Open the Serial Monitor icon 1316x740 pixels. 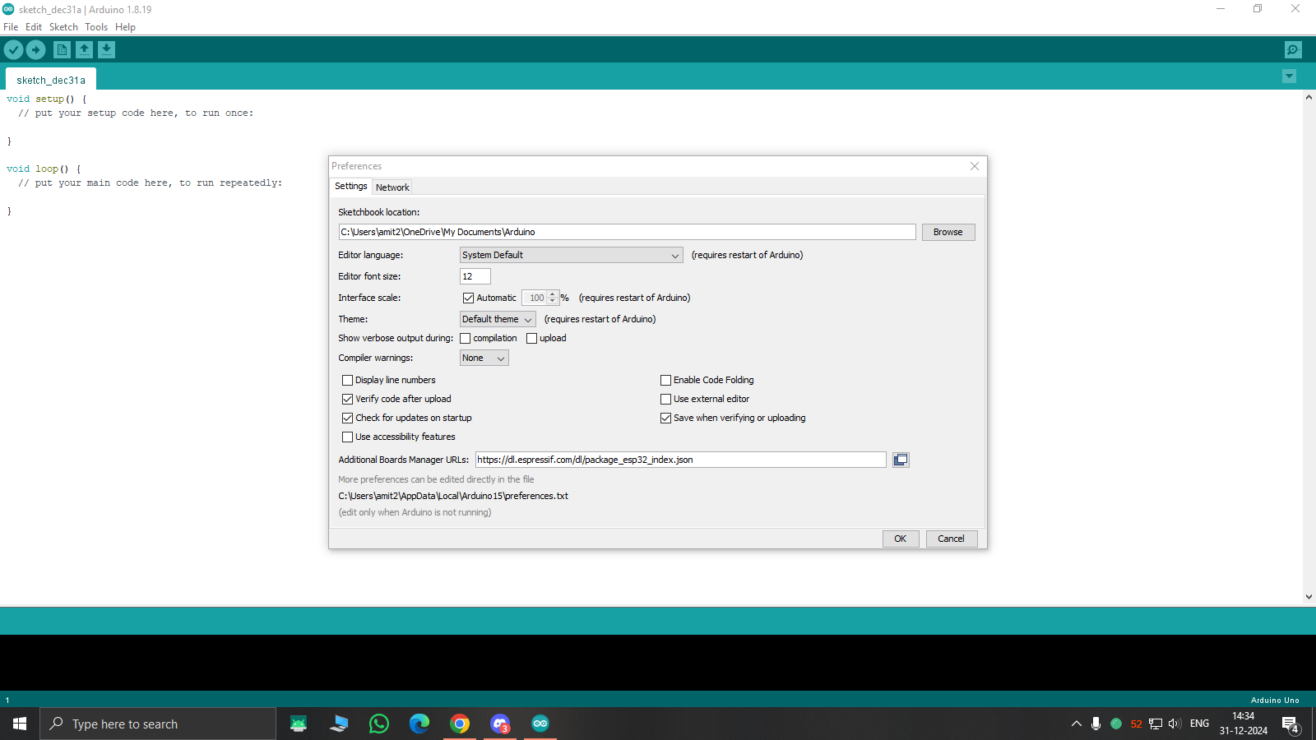point(1293,50)
